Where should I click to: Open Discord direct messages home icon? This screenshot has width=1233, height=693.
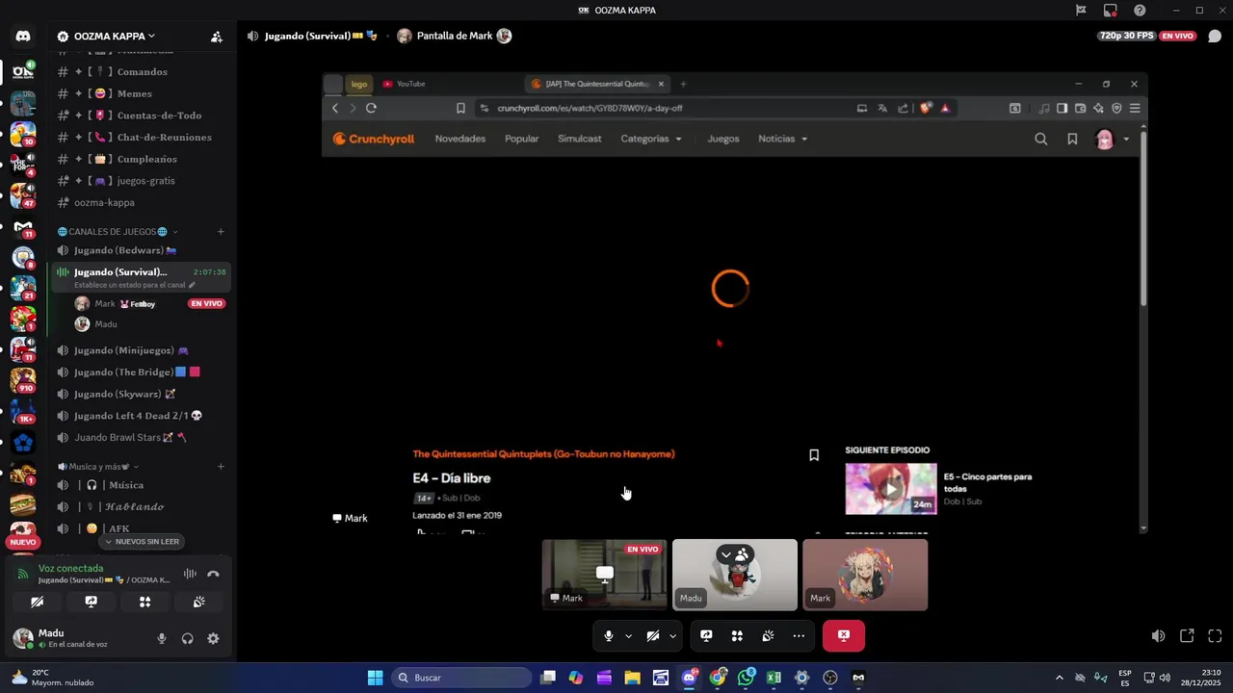tap(23, 37)
